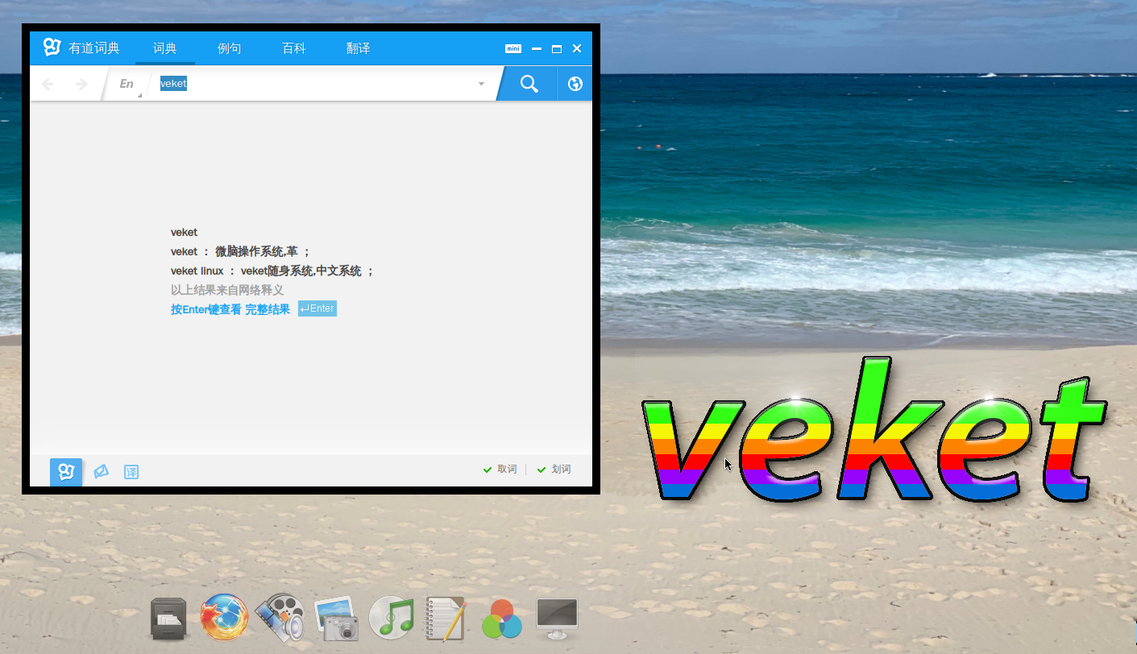The width and height of the screenshot is (1137, 654).
Task: Go back with the left arrow
Action: coord(48,84)
